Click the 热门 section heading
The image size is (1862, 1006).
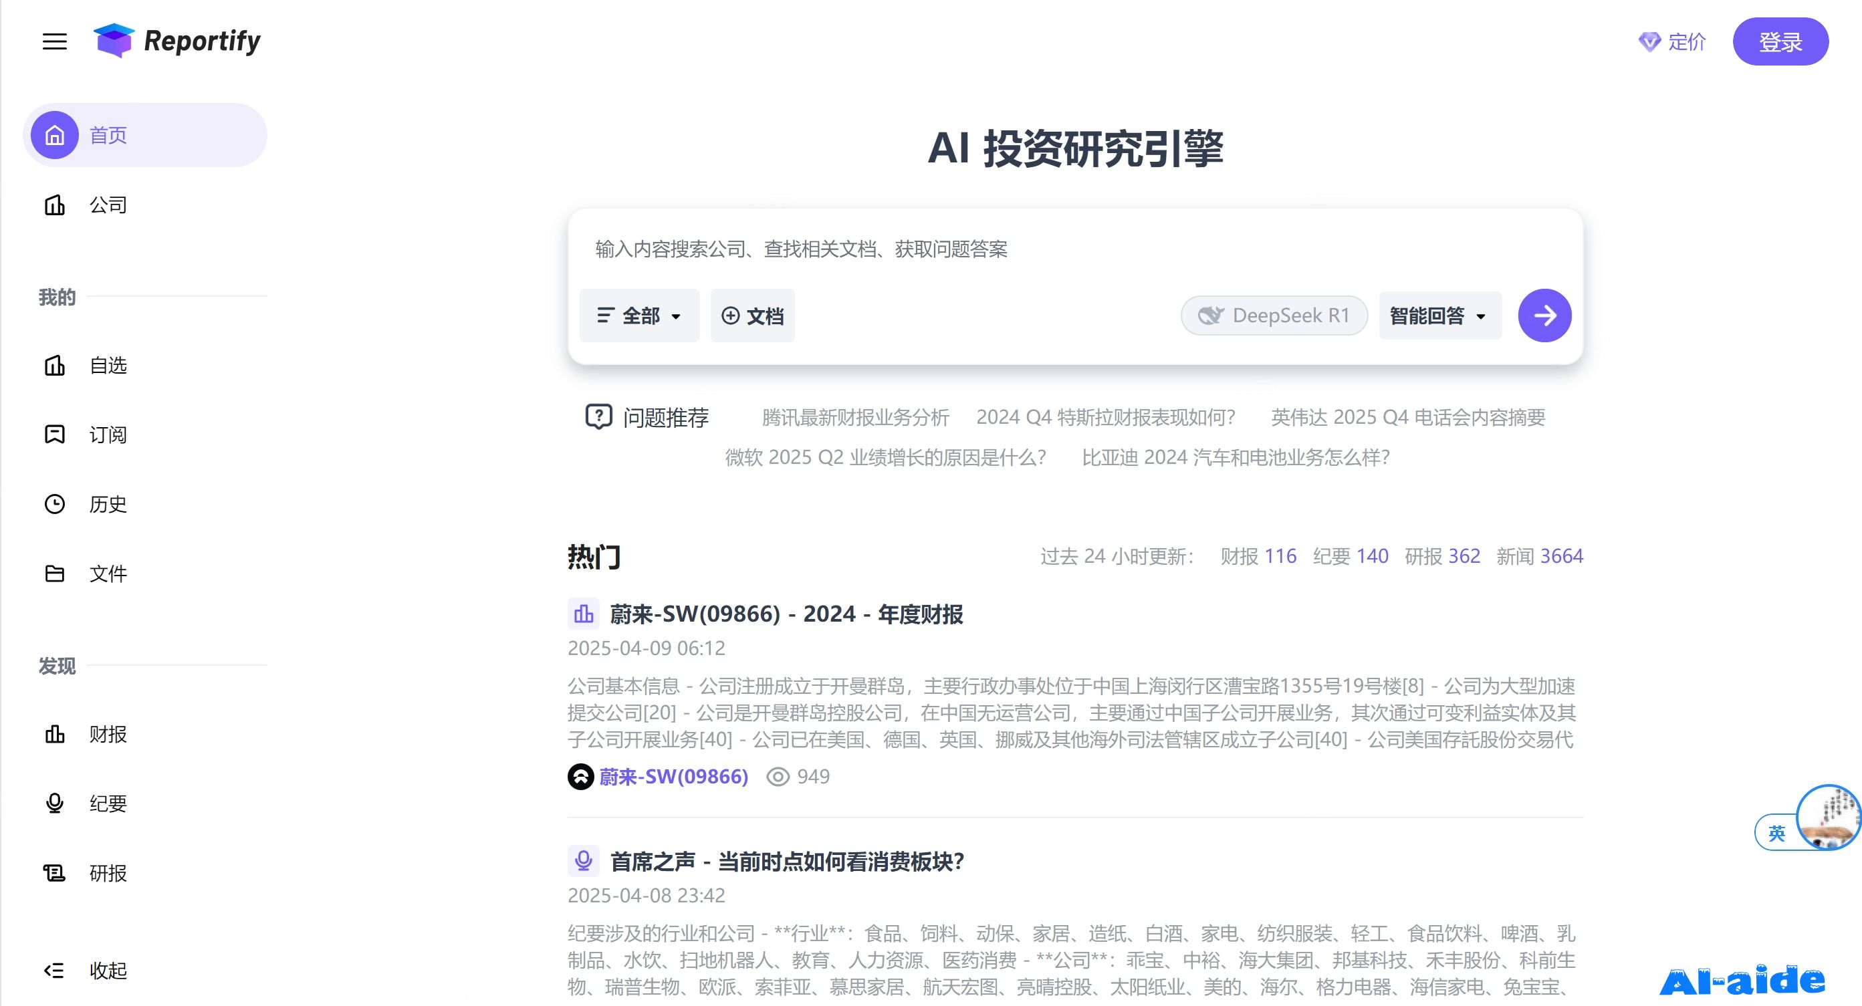pyautogui.click(x=594, y=557)
